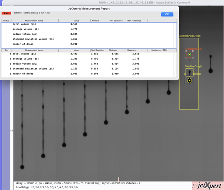Click the mean average volume 1.200

74,59
